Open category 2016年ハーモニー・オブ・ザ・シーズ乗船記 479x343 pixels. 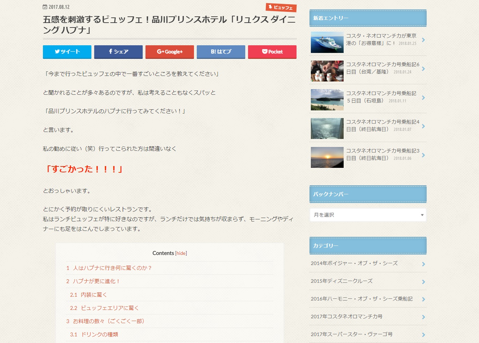368,299
